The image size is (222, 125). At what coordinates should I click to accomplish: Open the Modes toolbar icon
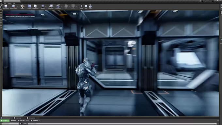22,7
